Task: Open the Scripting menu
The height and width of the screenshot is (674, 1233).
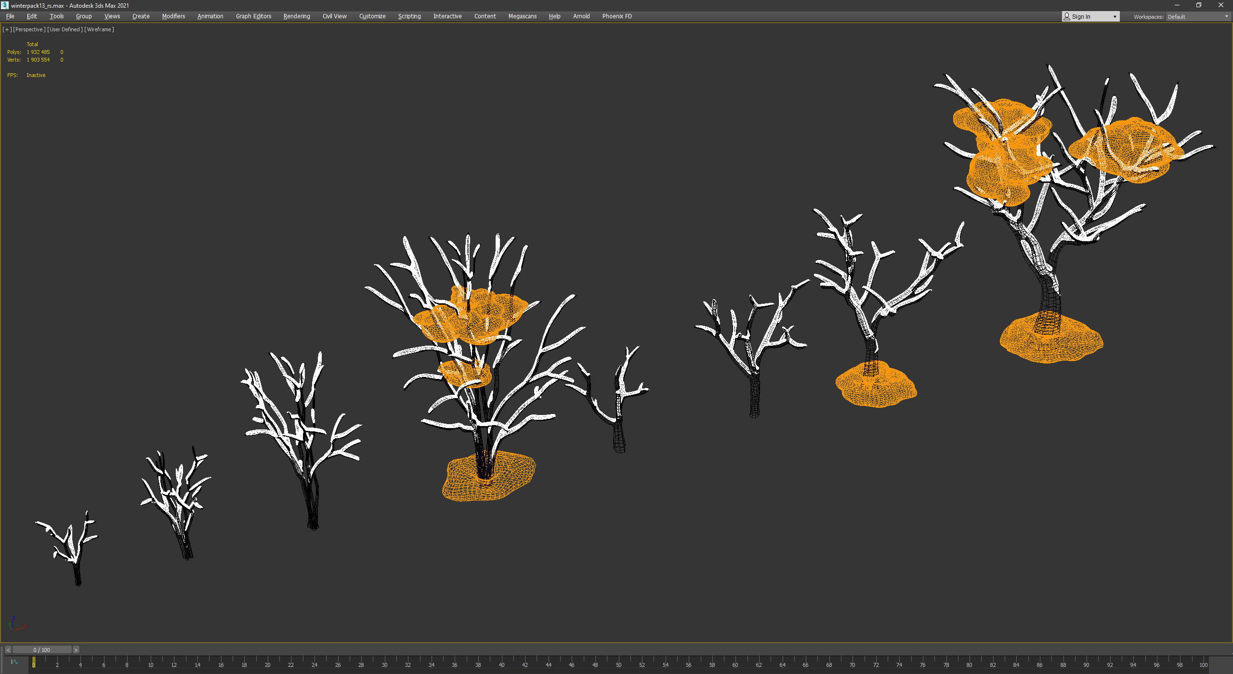Action: point(409,16)
